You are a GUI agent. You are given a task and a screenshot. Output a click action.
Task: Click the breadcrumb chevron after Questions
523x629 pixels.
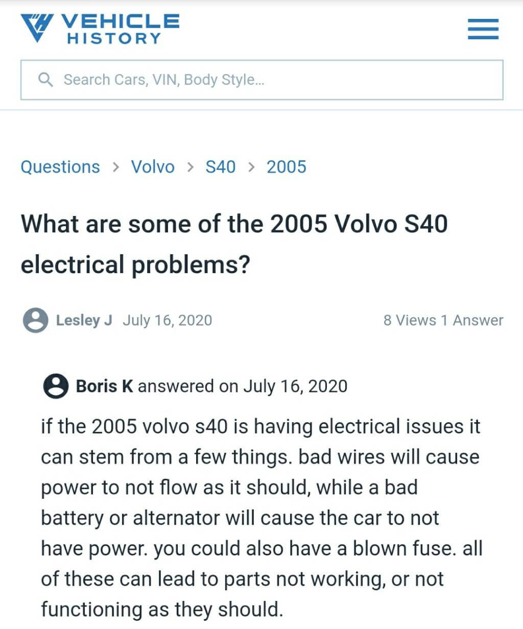coord(116,167)
